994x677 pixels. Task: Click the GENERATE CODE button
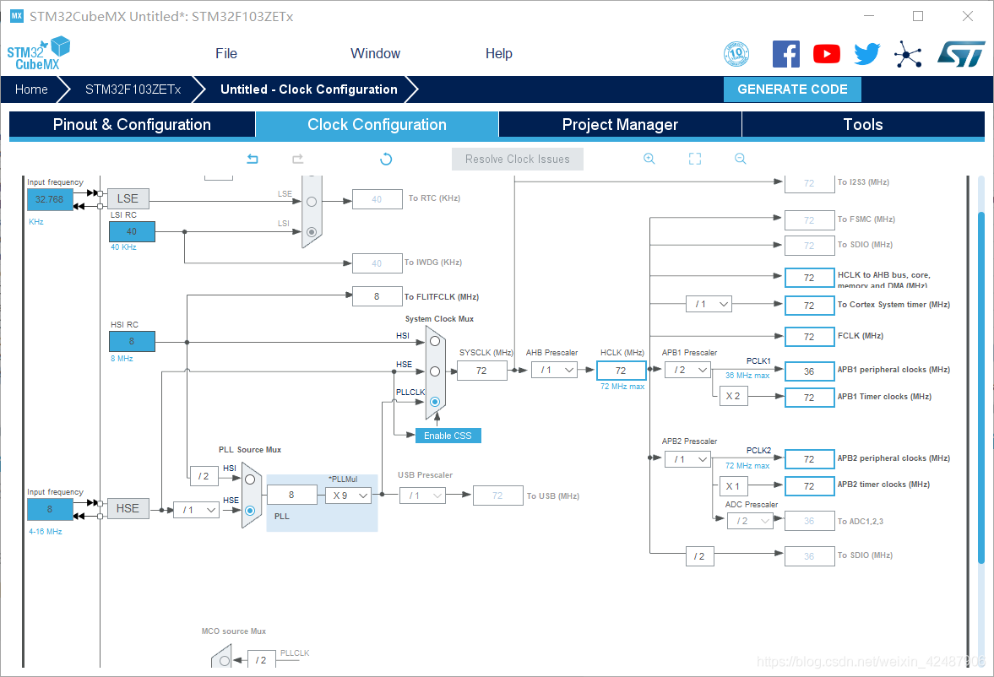coord(792,89)
